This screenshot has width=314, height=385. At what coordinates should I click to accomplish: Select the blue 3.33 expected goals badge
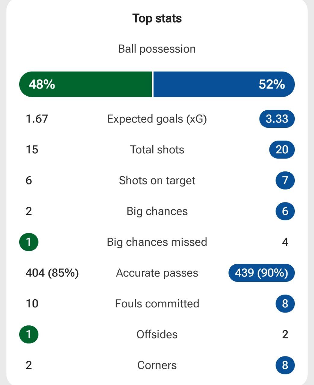277,119
